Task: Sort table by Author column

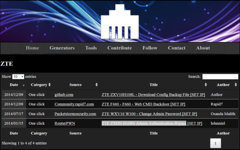Action: [x=223, y=85]
